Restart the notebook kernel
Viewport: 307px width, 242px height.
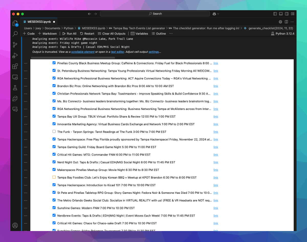point(87,34)
